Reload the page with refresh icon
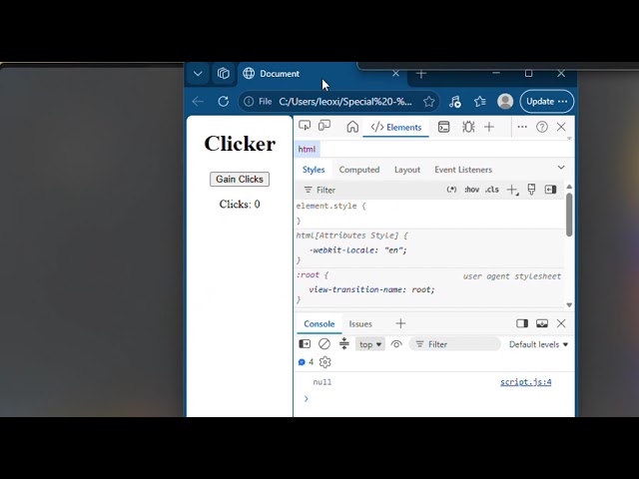Screen dimensions: 639x479 click(223, 102)
